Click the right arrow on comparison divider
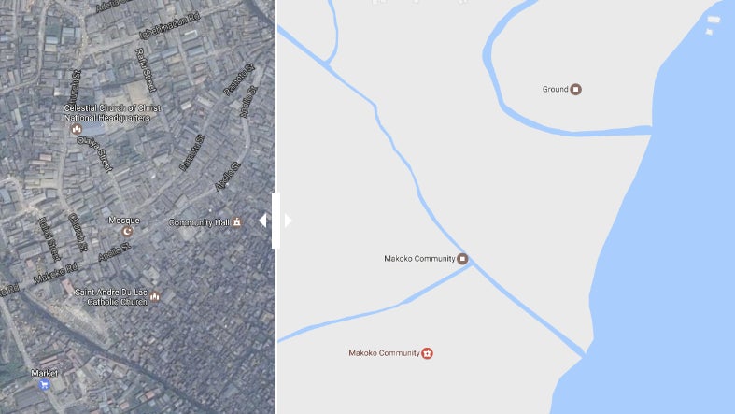Screen dimensions: 735x414 [x=288, y=221]
